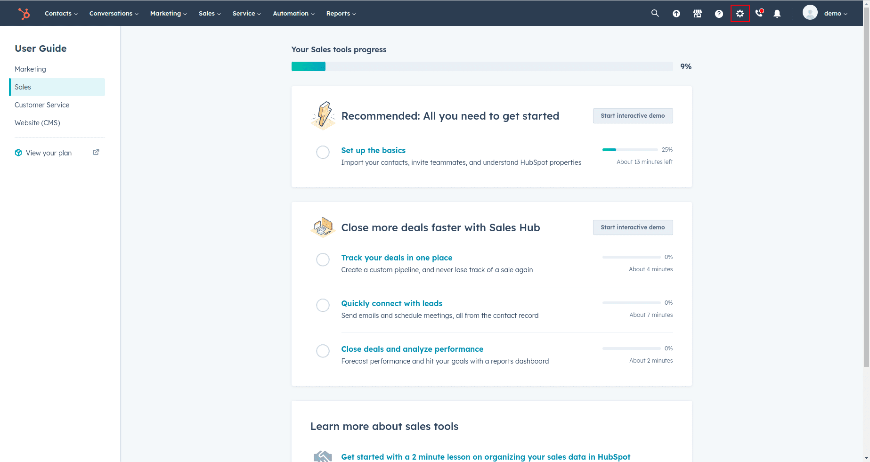Click the scrollbar down arrow

[866, 458]
